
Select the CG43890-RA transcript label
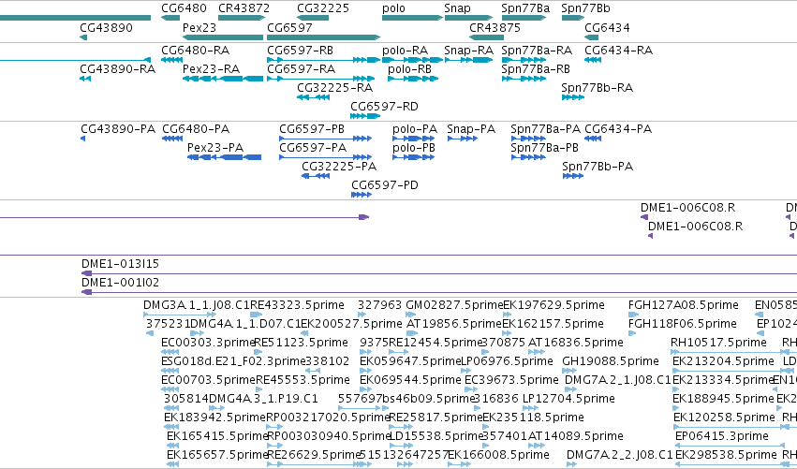pyautogui.click(x=117, y=68)
